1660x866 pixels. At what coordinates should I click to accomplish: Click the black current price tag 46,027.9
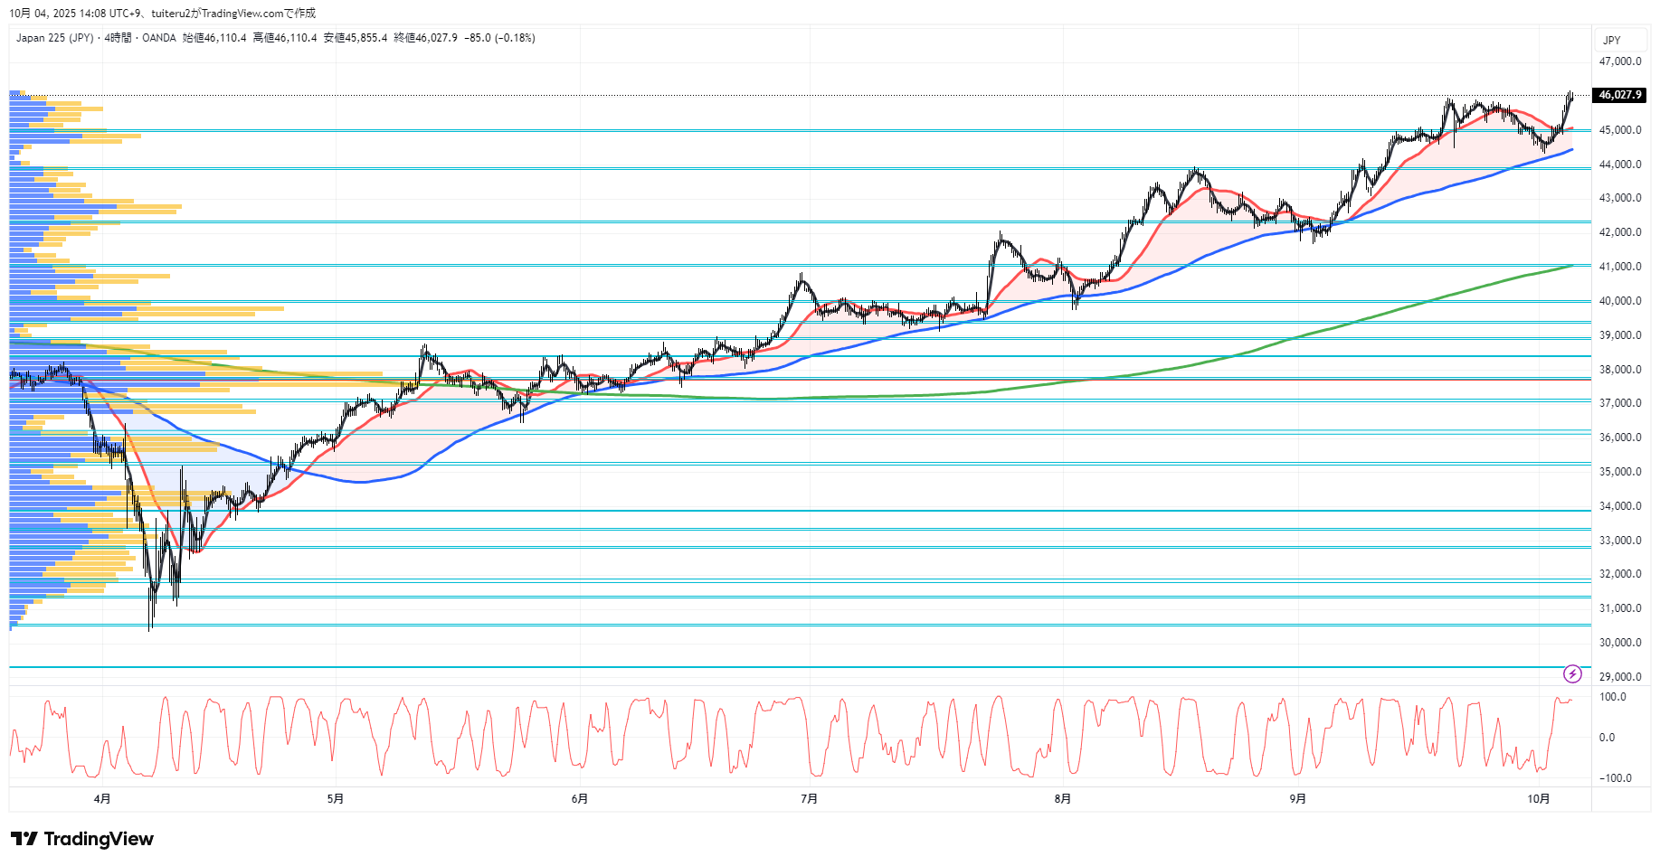click(x=1619, y=95)
